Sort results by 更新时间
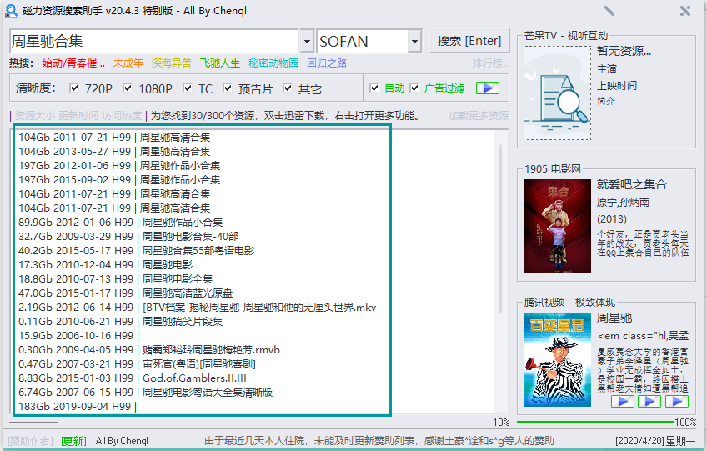Viewport: 707px width, 451px height. tap(78, 116)
